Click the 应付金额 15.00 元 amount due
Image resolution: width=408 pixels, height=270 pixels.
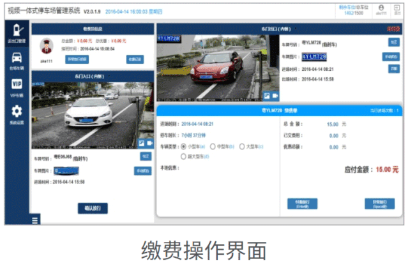point(372,170)
